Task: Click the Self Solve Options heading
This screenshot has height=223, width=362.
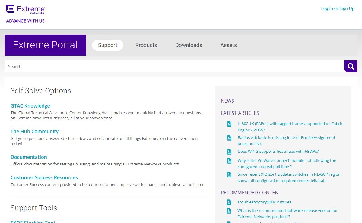Action: pyautogui.click(x=41, y=91)
